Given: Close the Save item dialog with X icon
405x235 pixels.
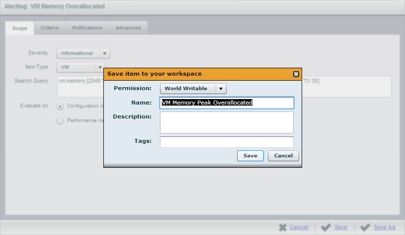Looking at the screenshot, I should (296, 74).
